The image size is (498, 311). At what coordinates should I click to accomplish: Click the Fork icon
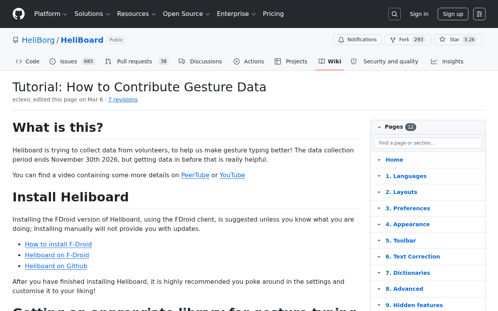(393, 40)
